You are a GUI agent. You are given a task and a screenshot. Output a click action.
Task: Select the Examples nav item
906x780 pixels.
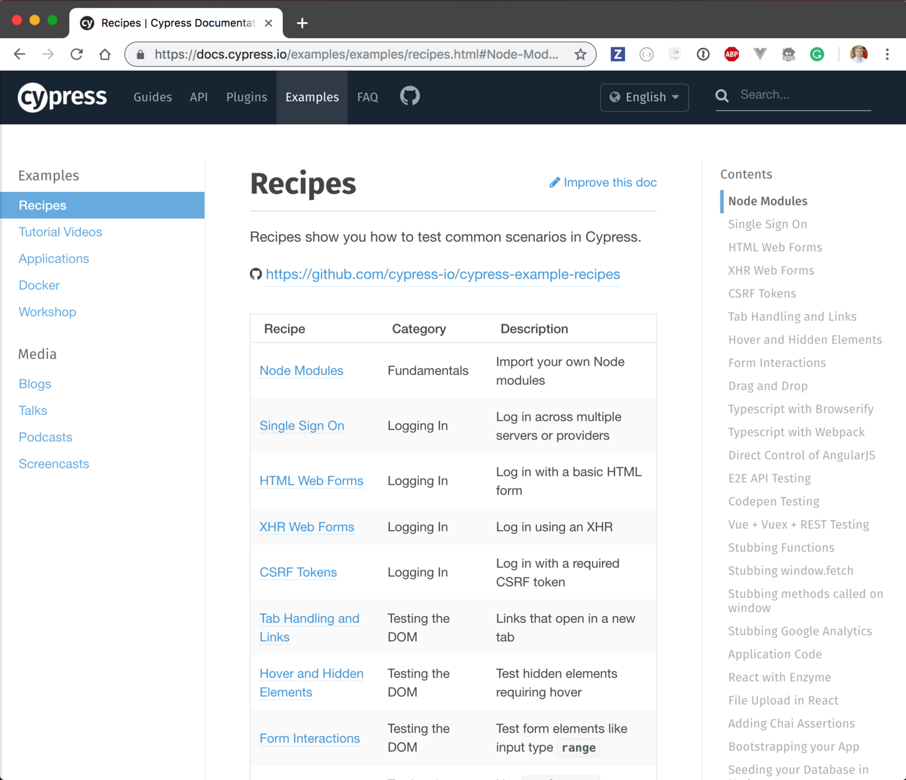(312, 97)
